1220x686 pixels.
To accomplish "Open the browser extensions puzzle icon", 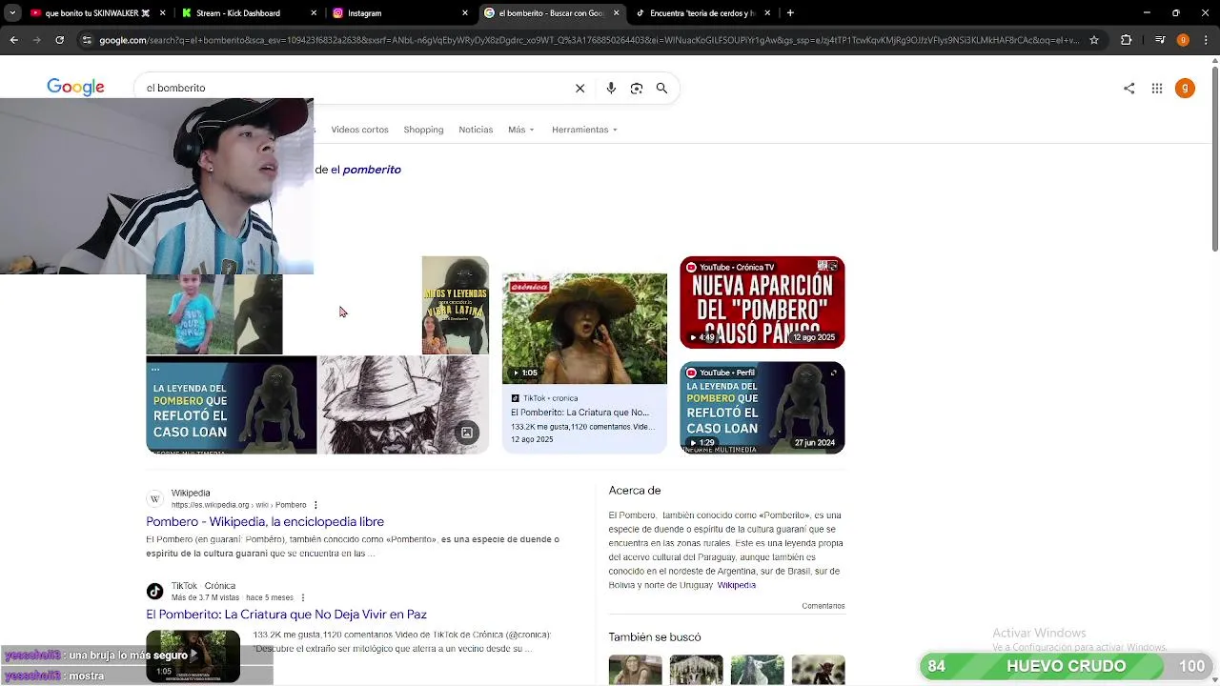I will 1127,40.
